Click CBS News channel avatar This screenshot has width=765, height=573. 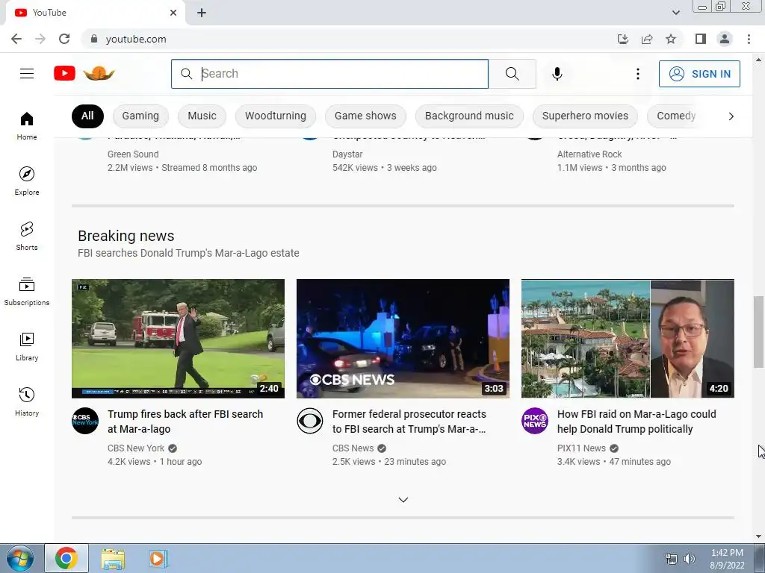[x=310, y=421]
